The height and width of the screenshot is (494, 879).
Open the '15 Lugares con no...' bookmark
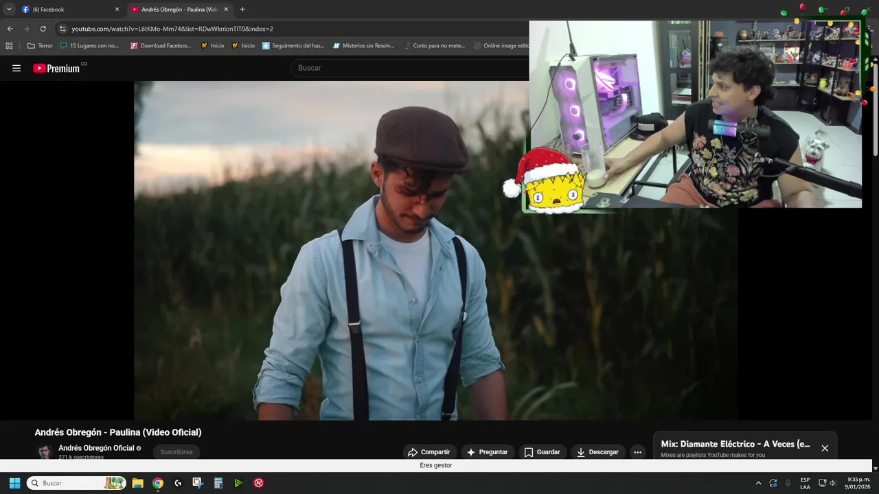pyautogui.click(x=89, y=46)
